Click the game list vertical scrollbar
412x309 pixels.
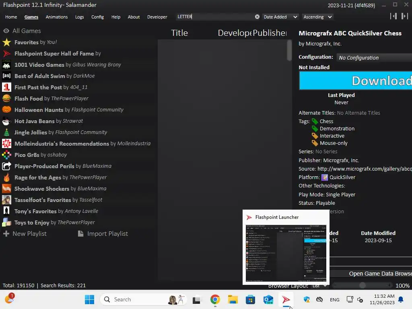click(289, 50)
